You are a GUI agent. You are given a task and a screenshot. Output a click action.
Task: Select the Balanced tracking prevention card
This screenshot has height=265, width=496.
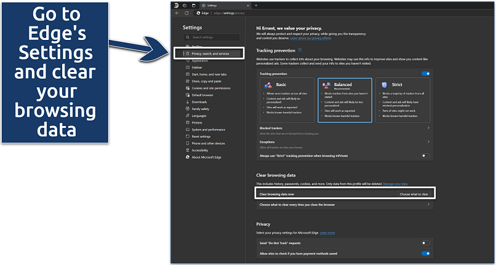coord(345,100)
